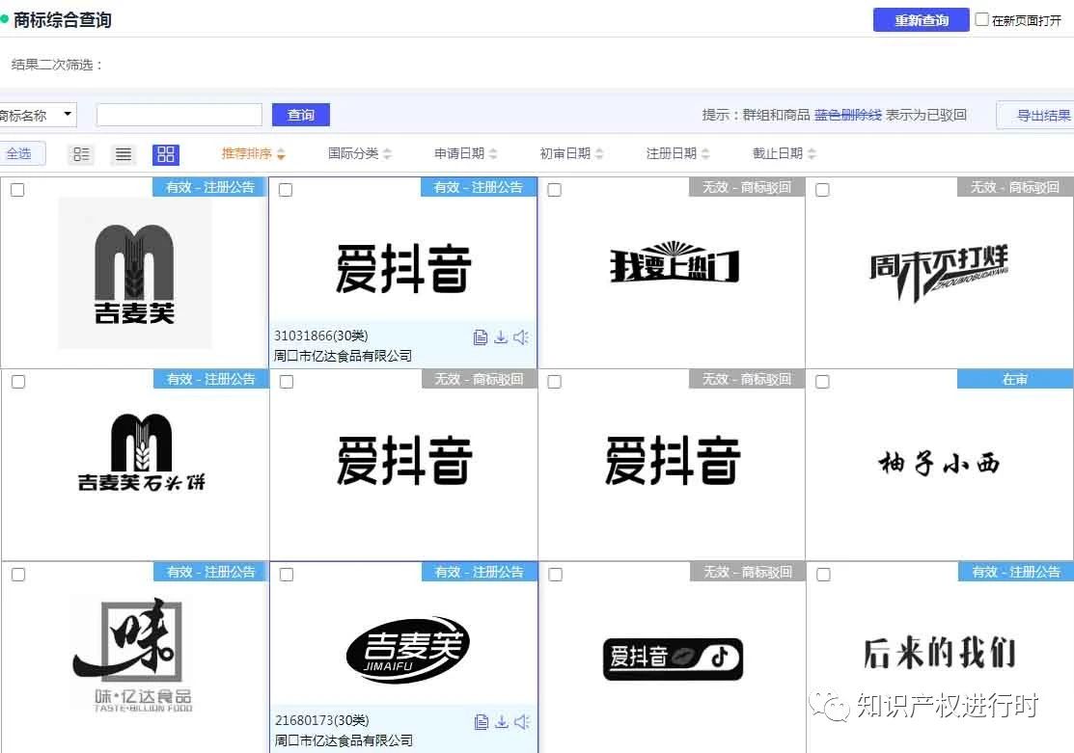Sort results by 截止日期

pyautogui.click(x=784, y=153)
